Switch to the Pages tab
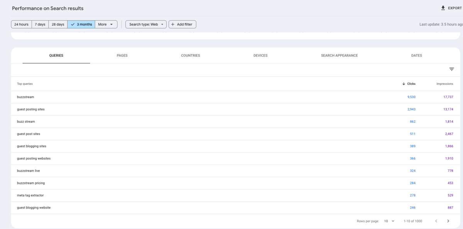The image size is (463, 229). [x=122, y=56]
